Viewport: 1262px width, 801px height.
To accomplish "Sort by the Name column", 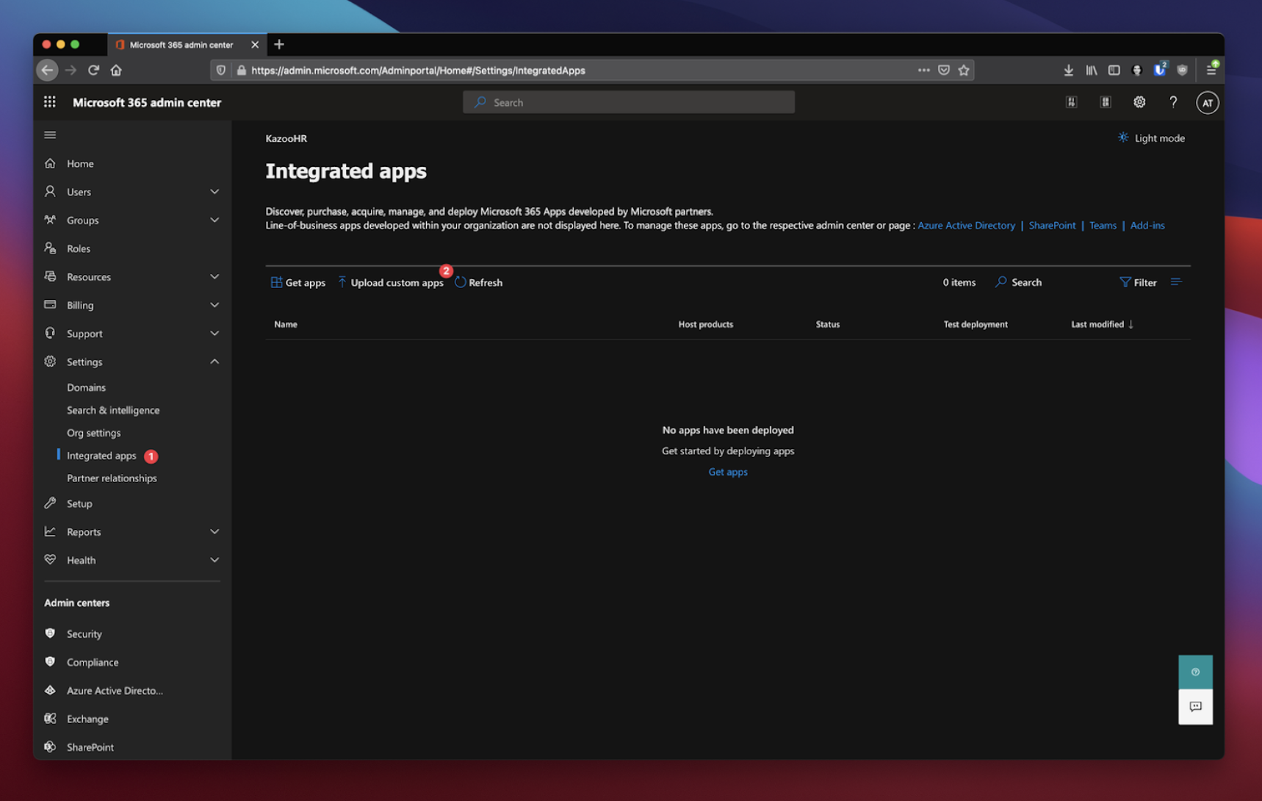I will click(286, 324).
